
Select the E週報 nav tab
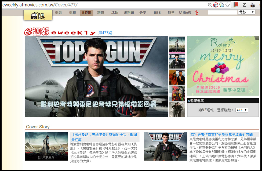(x=86, y=13)
